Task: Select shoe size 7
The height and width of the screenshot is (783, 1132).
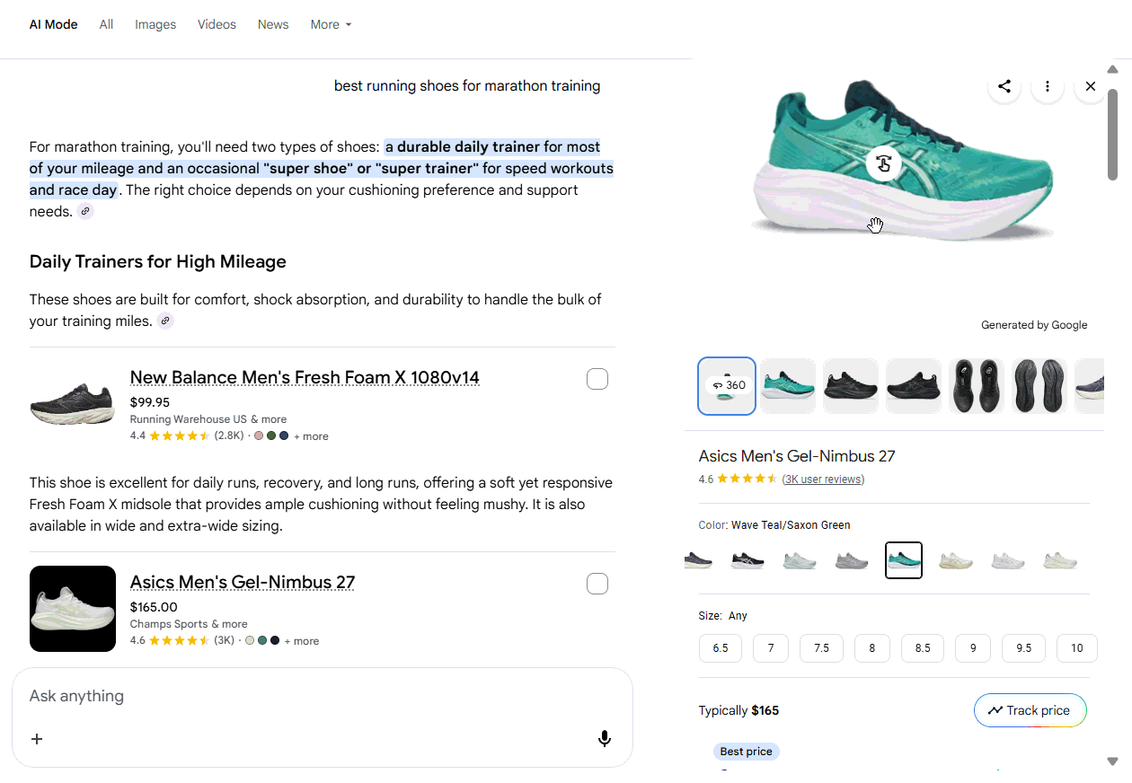Action: point(771,648)
